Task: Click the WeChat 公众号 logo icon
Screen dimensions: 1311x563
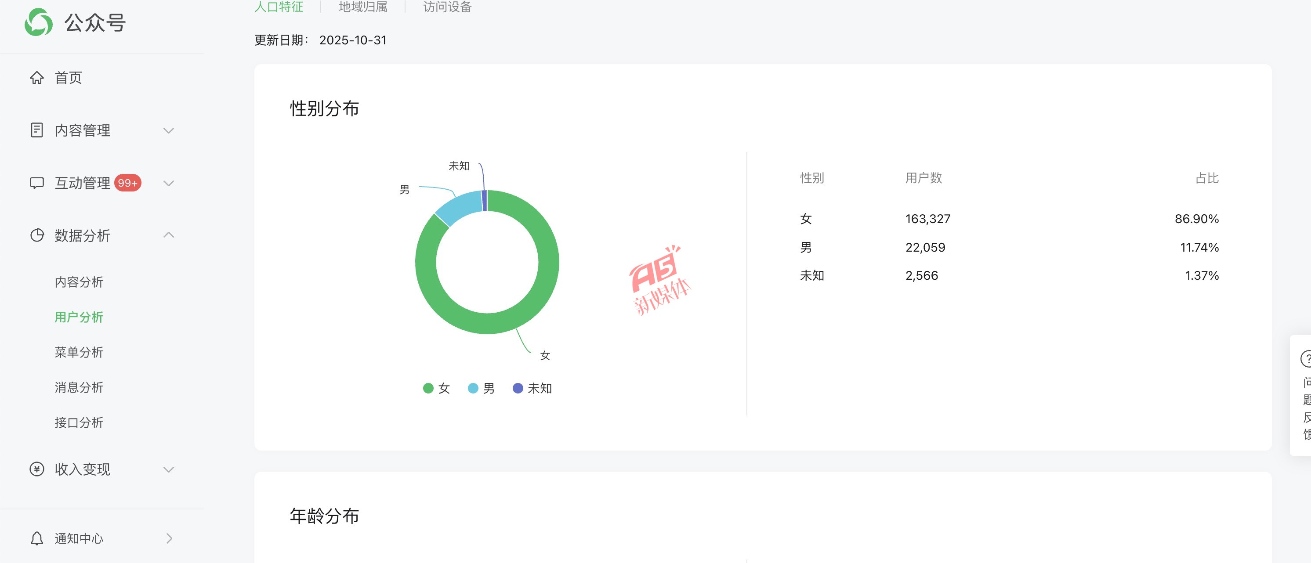Action: coord(39,22)
